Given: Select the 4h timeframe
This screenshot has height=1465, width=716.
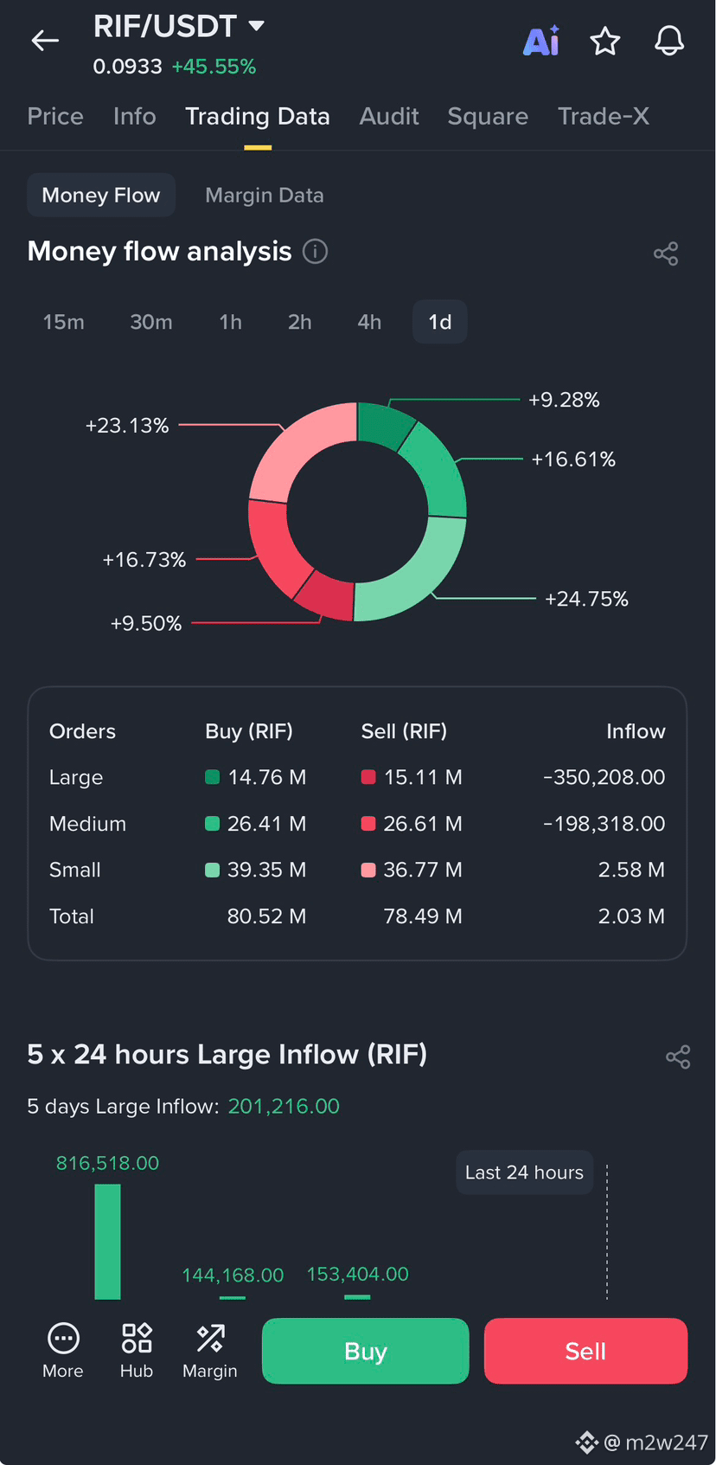Looking at the screenshot, I should pyautogui.click(x=369, y=322).
